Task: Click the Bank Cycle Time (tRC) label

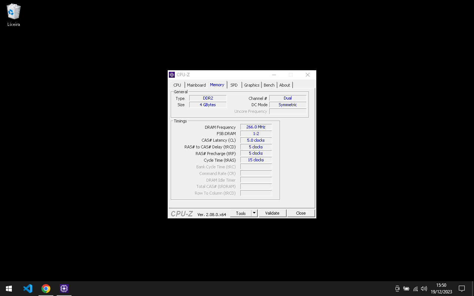Action: click(216, 167)
